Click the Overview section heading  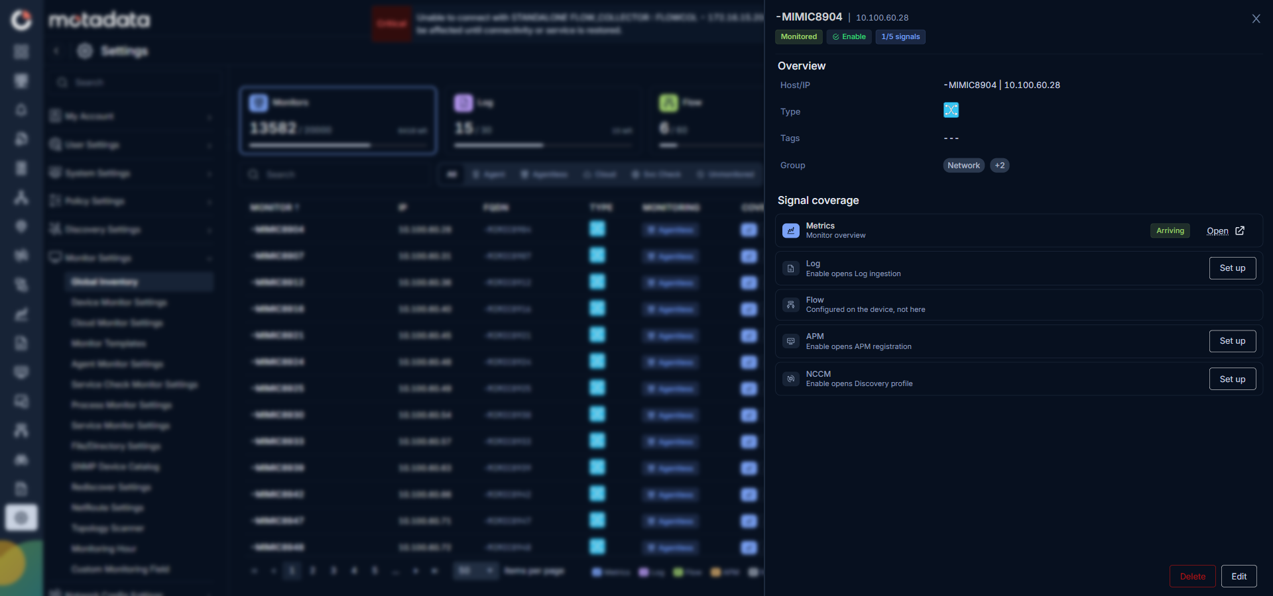pyautogui.click(x=802, y=66)
